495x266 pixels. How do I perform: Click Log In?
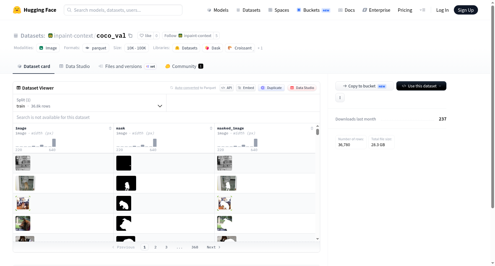coord(442,10)
